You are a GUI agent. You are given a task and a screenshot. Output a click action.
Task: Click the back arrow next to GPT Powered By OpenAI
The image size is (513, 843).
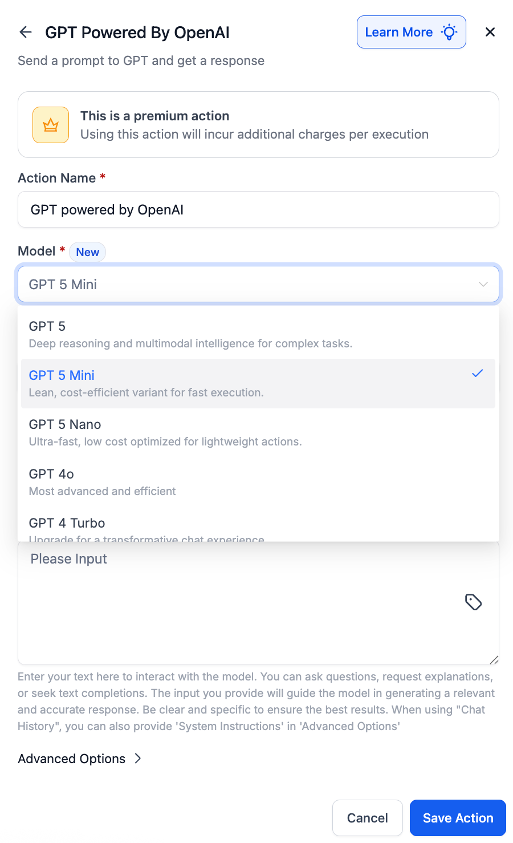[25, 32]
